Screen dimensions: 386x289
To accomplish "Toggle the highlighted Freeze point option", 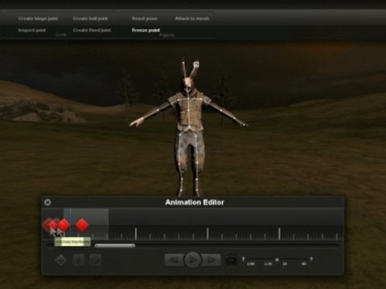I will (x=146, y=31).
